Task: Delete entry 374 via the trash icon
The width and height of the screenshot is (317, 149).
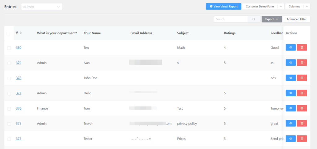Action: coord(302,138)
